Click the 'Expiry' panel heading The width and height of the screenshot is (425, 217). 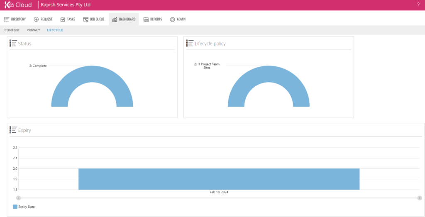tap(24, 130)
